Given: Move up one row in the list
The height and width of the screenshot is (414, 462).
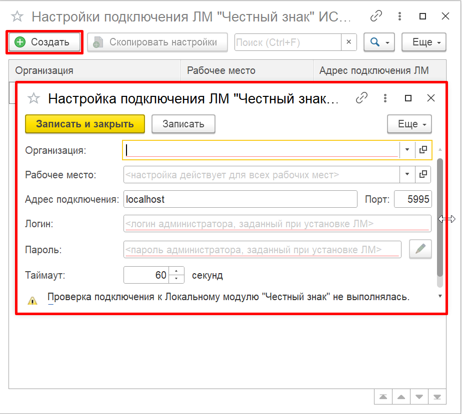Looking at the screenshot, I should [x=401, y=397].
